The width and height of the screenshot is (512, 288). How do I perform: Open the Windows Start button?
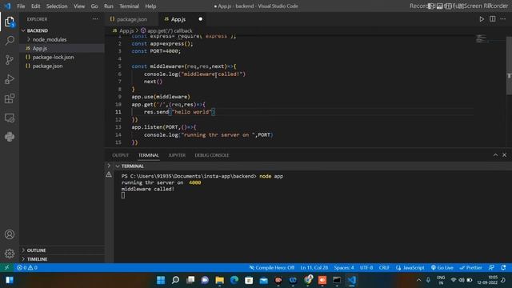pyautogui.click(x=161, y=280)
